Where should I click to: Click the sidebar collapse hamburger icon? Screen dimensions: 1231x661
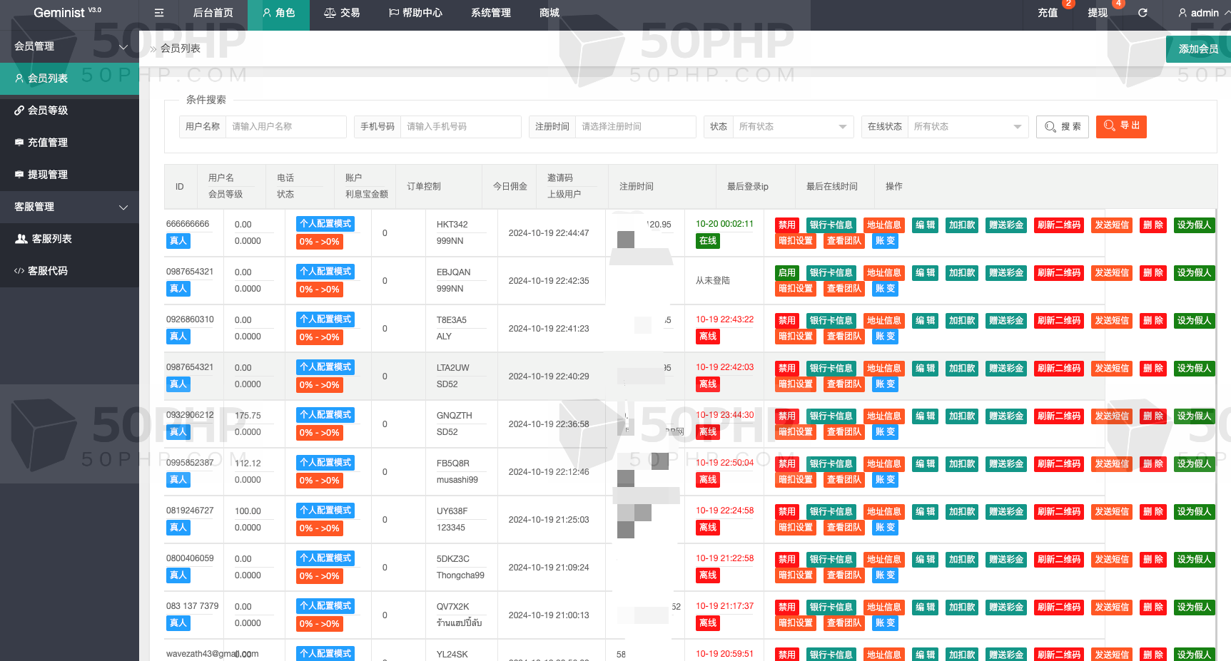[x=159, y=13]
